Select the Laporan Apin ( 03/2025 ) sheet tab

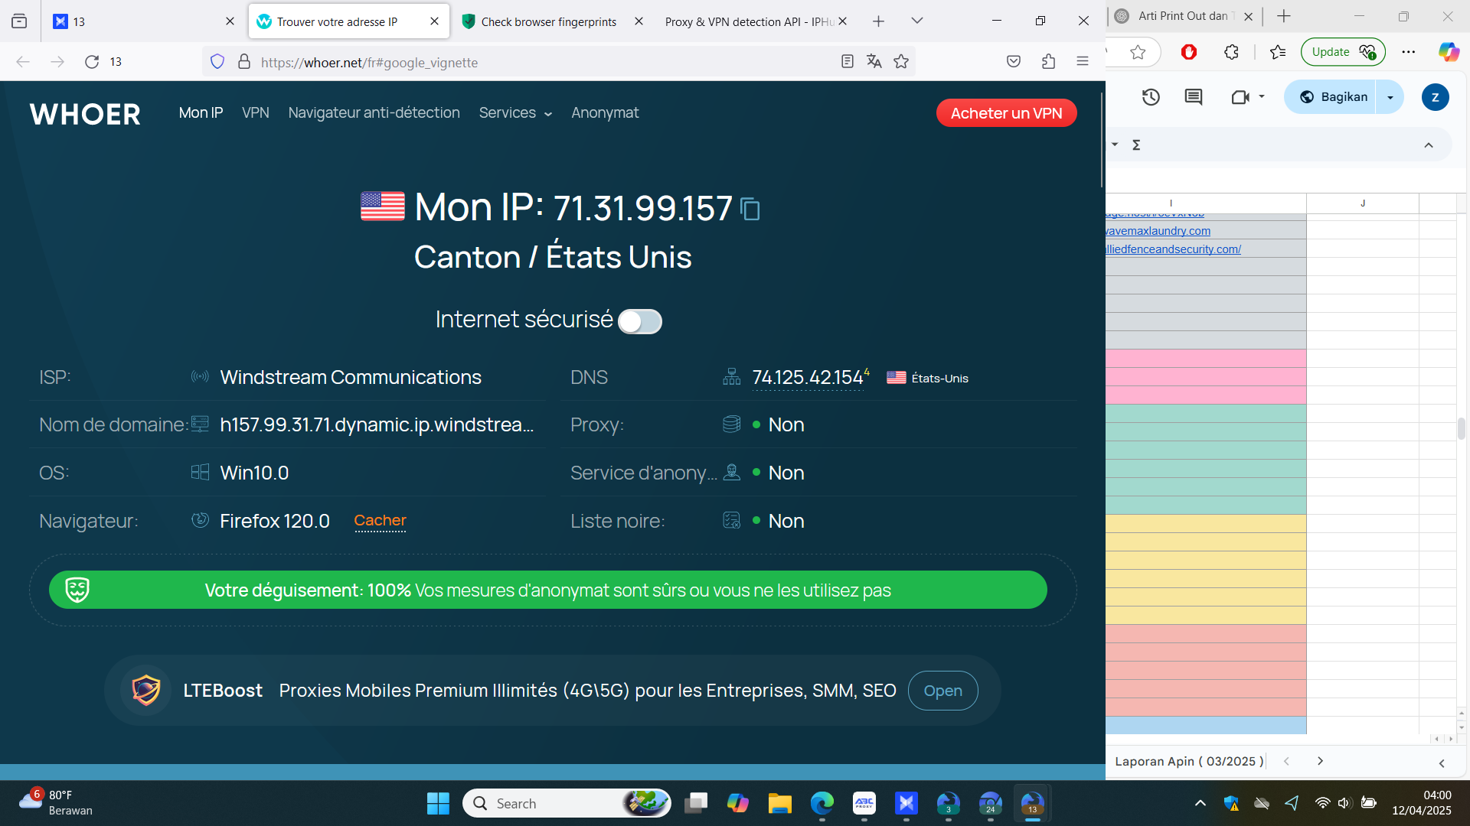tap(1189, 761)
